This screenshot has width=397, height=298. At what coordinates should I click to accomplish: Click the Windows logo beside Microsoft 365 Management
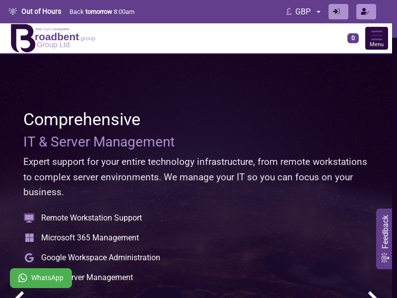(29, 238)
